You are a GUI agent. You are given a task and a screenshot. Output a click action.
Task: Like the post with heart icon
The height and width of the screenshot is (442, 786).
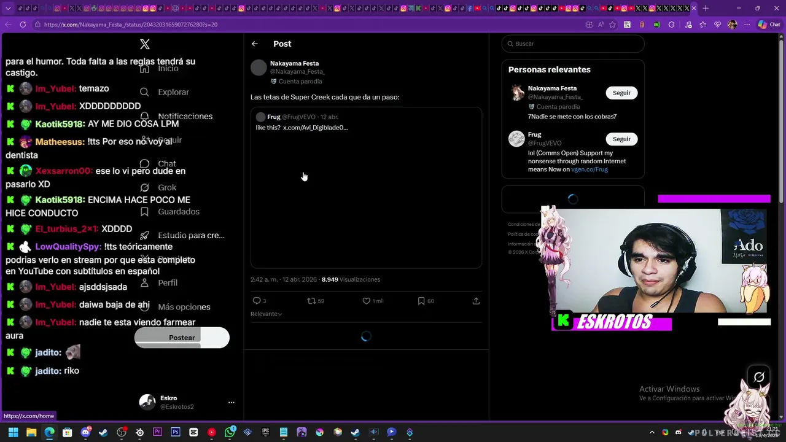[366, 301]
